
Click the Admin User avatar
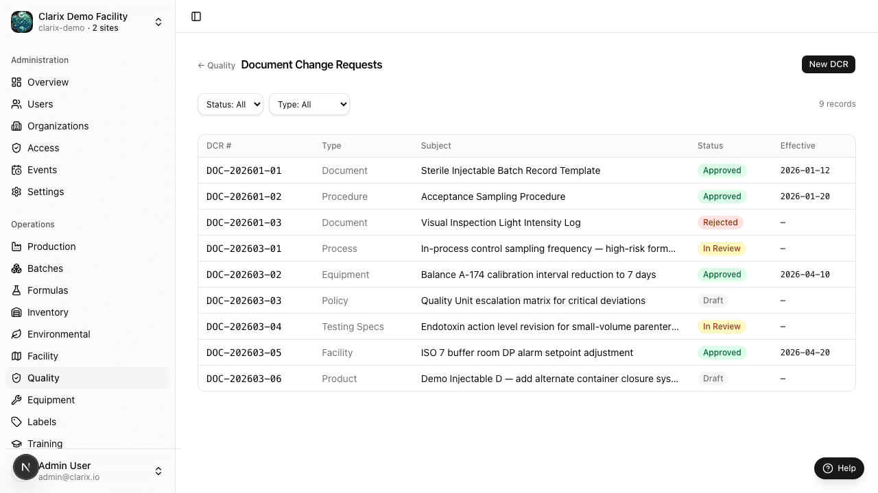coord(26,467)
